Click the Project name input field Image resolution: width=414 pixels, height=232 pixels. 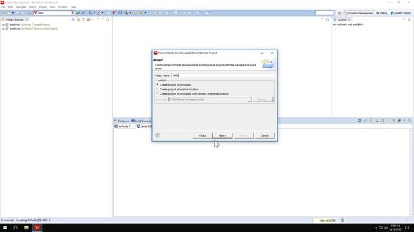[223, 75]
